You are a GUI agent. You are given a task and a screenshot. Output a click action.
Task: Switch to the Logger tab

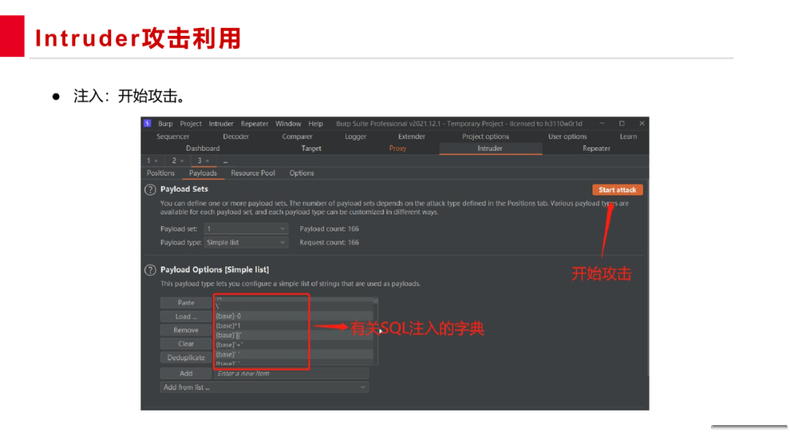click(x=355, y=137)
